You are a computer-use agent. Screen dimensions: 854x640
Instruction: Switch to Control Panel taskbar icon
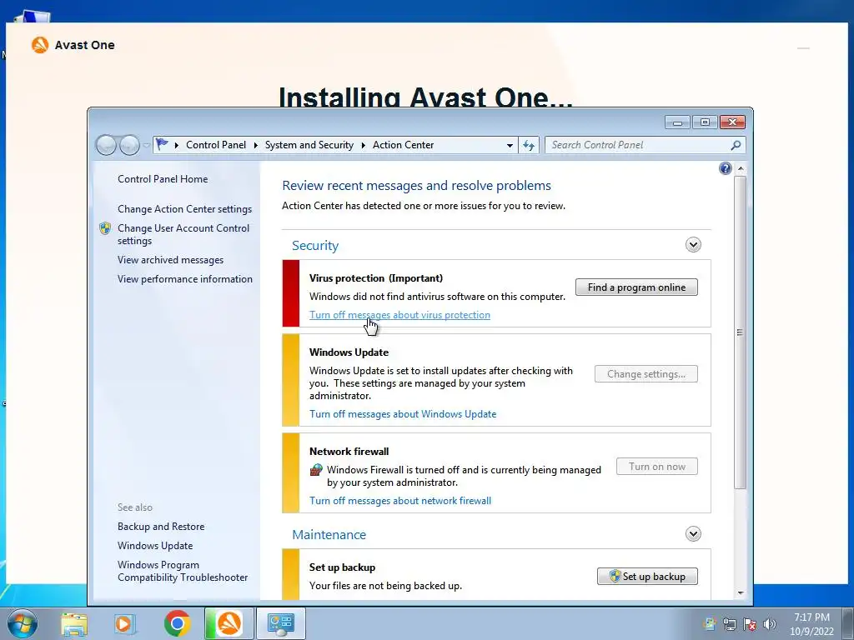click(x=281, y=623)
